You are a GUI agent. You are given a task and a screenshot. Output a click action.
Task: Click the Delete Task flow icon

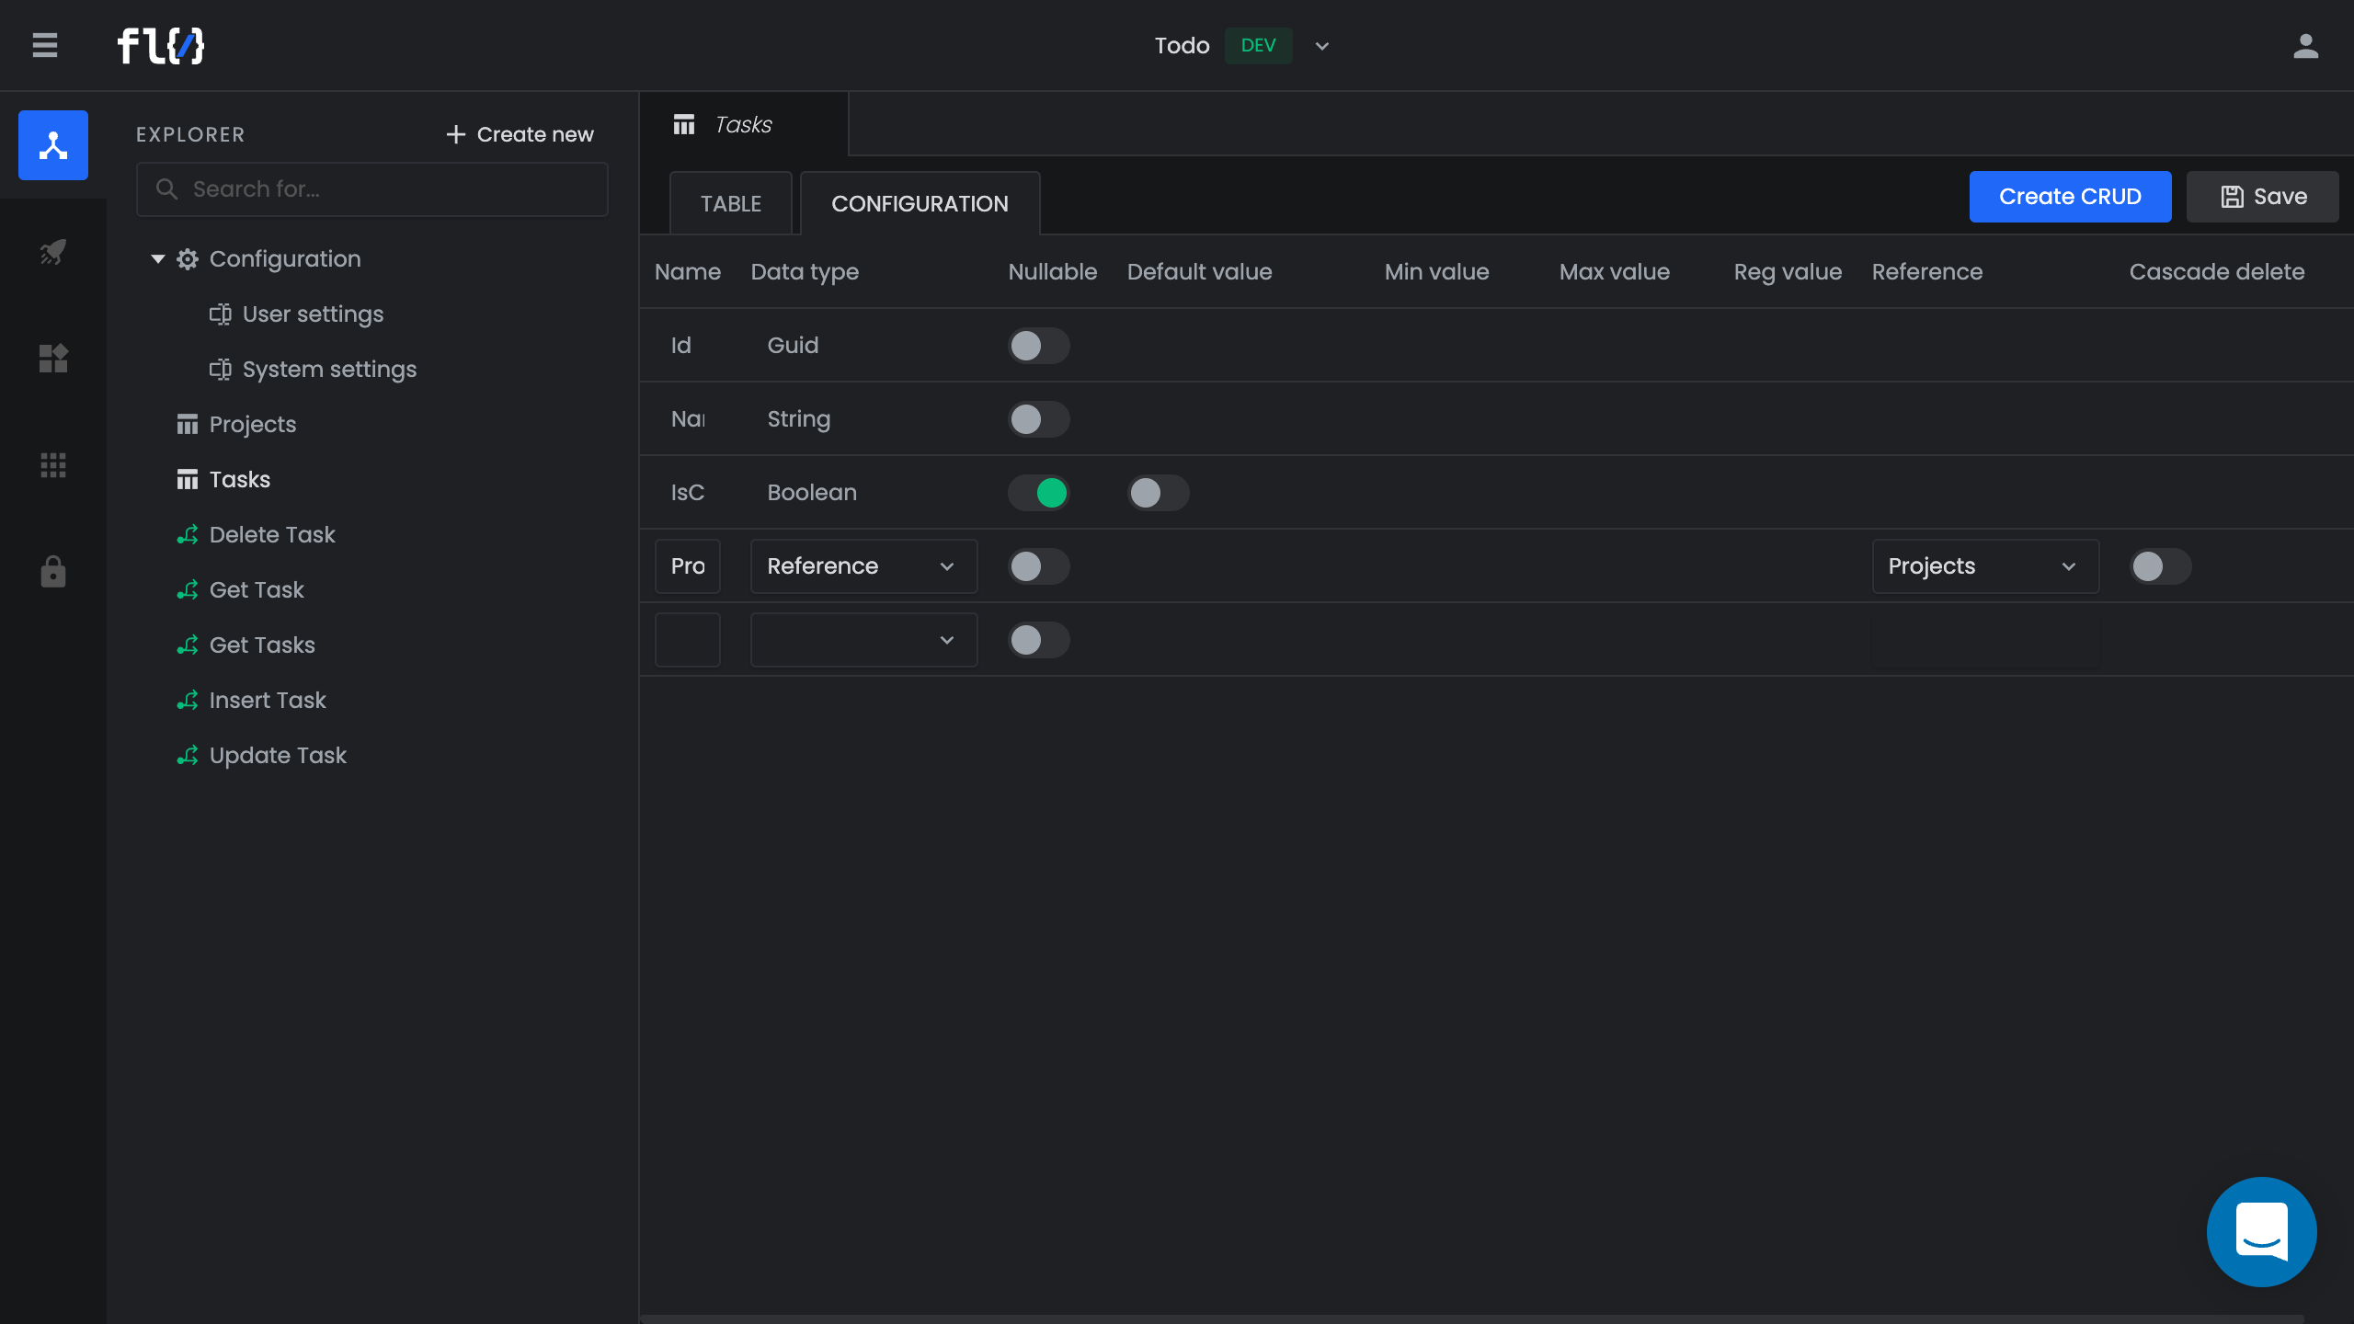point(188,535)
